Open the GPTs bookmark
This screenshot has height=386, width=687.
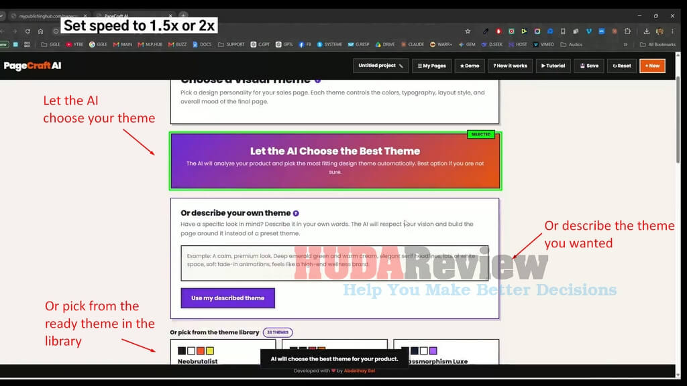284,44
